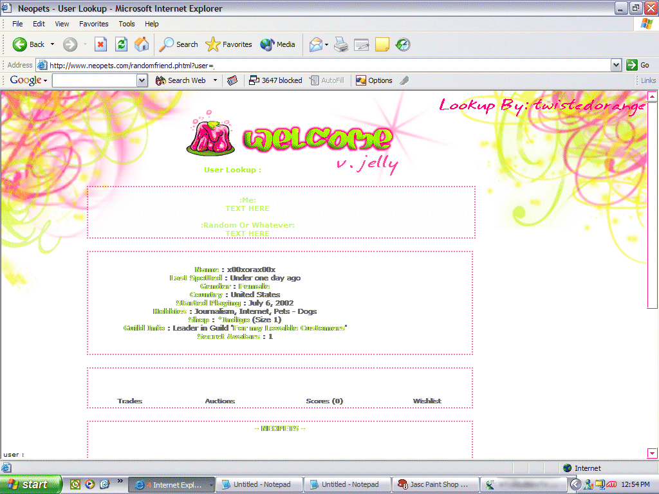The width and height of the screenshot is (659, 494).
Task: Stop page loading with red X
Action: [100, 44]
